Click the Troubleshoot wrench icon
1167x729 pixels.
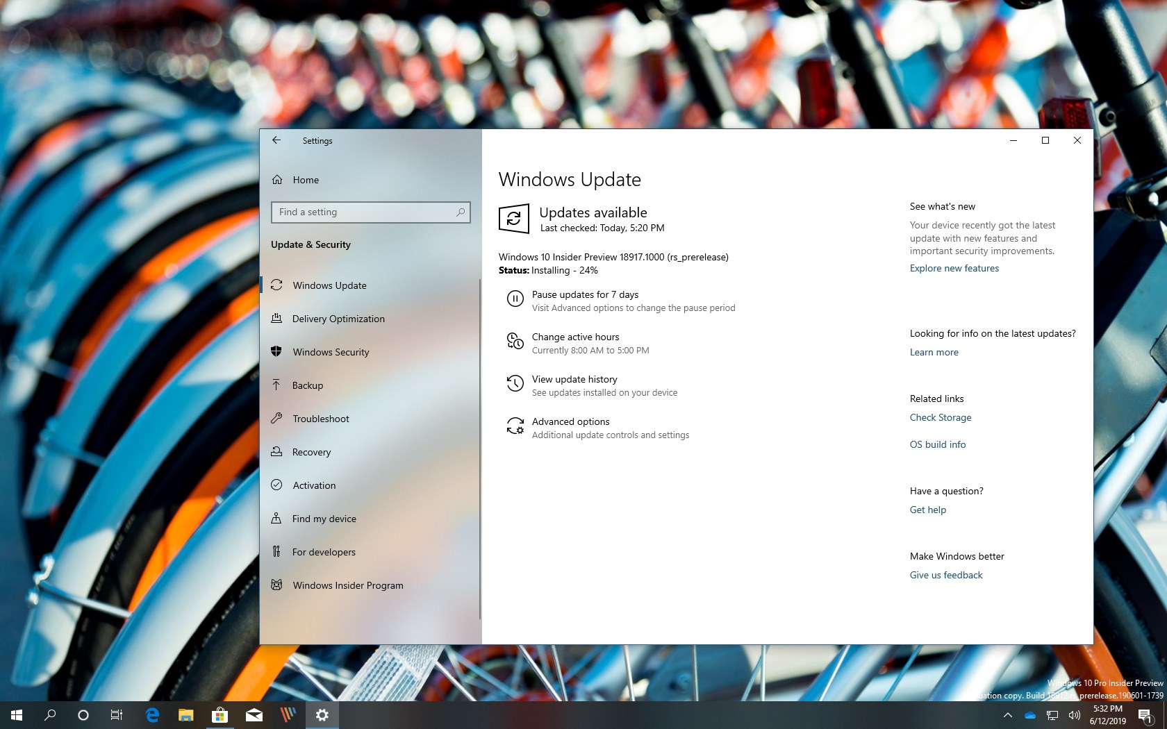pyautogui.click(x=276, y=418)
